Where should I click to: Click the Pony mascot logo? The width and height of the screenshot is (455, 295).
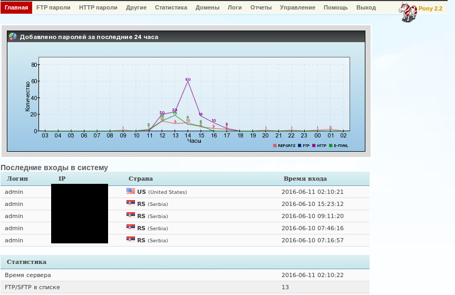pos(408,12)
